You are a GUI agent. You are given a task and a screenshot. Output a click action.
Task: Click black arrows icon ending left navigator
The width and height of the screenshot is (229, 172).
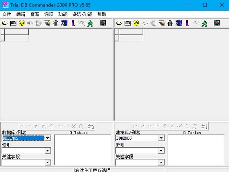[x=91, y=126]
